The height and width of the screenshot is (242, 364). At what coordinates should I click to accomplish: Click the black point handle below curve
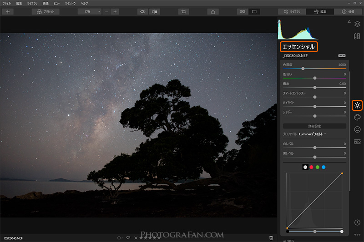pos(288,232)
